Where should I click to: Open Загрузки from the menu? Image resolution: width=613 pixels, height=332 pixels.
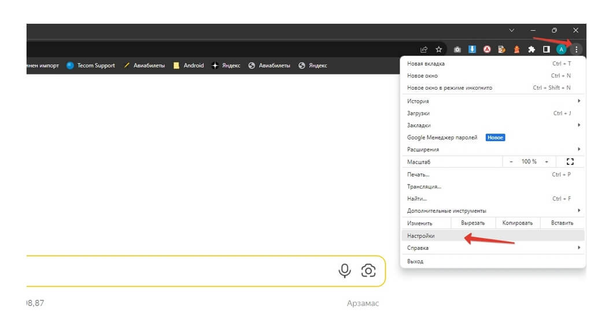click(x=493, y=113)
